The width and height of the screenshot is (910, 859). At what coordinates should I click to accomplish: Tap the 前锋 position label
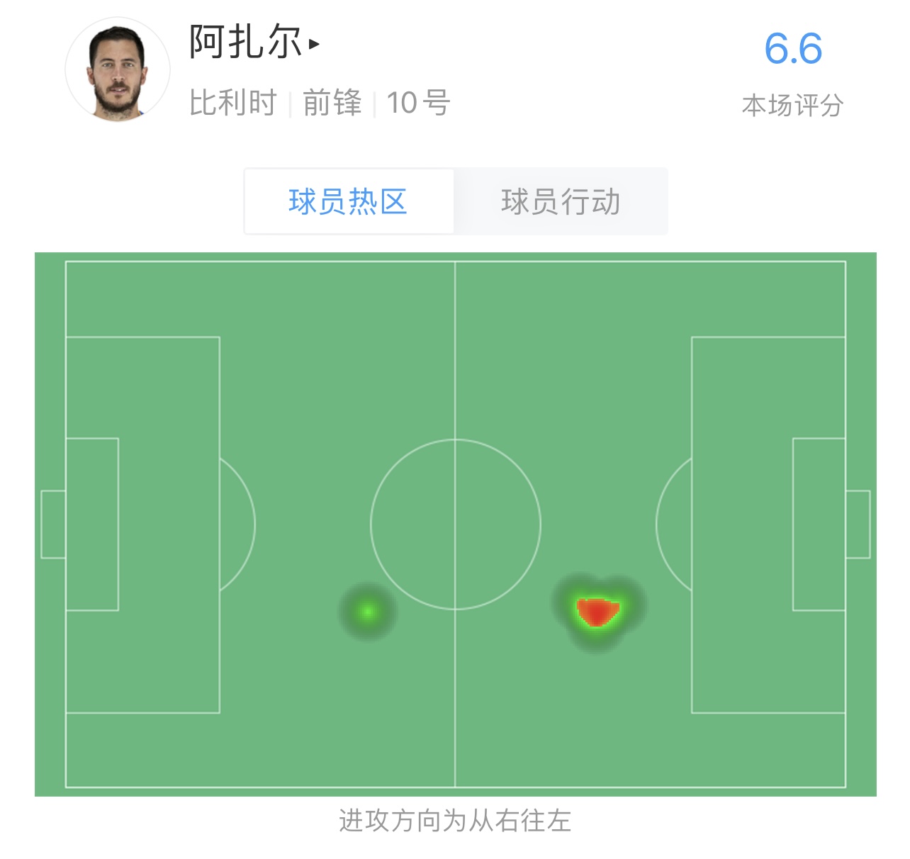(x=332, y=103)
